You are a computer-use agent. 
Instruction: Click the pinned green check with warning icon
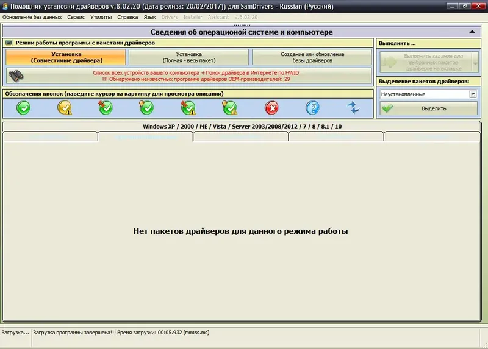tap(188, 108)
